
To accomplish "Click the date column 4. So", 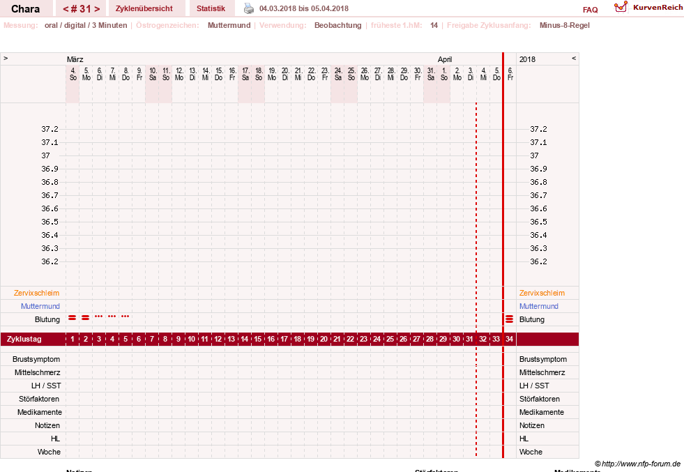I will 73,74.
